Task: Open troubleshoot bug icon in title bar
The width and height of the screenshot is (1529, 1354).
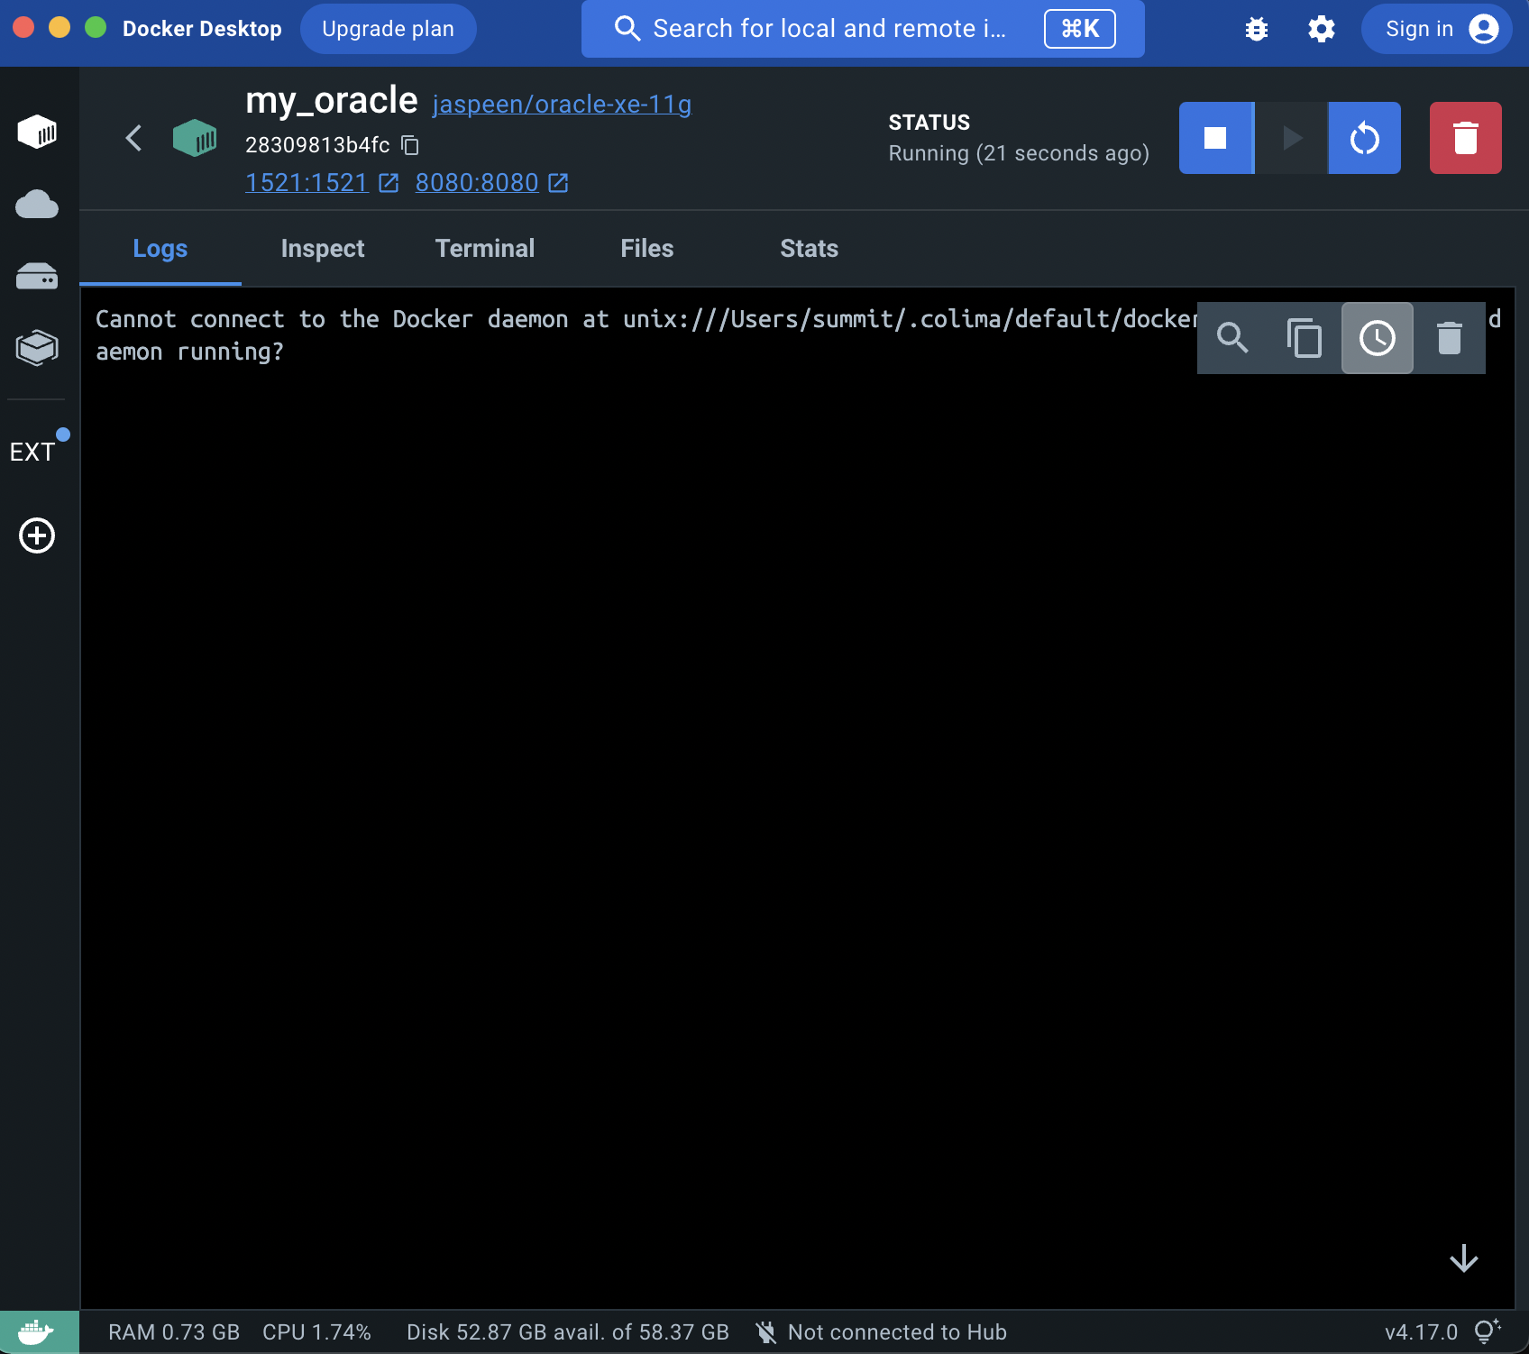Action: (x=1257, y=30)
